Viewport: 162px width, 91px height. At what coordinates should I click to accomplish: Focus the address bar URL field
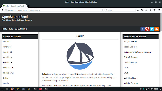click(x=54, y=10)
